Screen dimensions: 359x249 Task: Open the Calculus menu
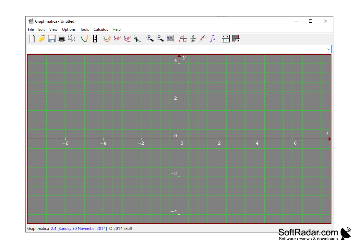click(x=101, y=29)
